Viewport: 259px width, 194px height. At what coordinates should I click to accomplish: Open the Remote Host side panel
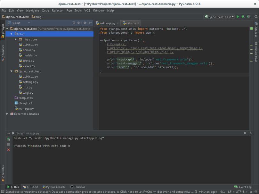pyautogui.click(x=256, y=52)
